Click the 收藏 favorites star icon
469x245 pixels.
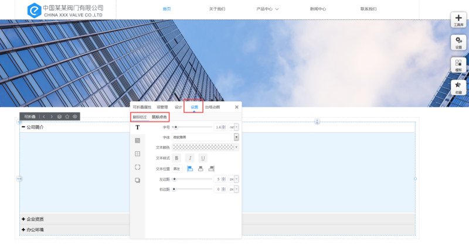click(x=458, y=87)
